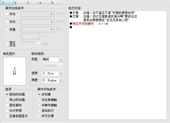Switch to event page tab 4
Viewport: 170px width, 123px height.
44,3
